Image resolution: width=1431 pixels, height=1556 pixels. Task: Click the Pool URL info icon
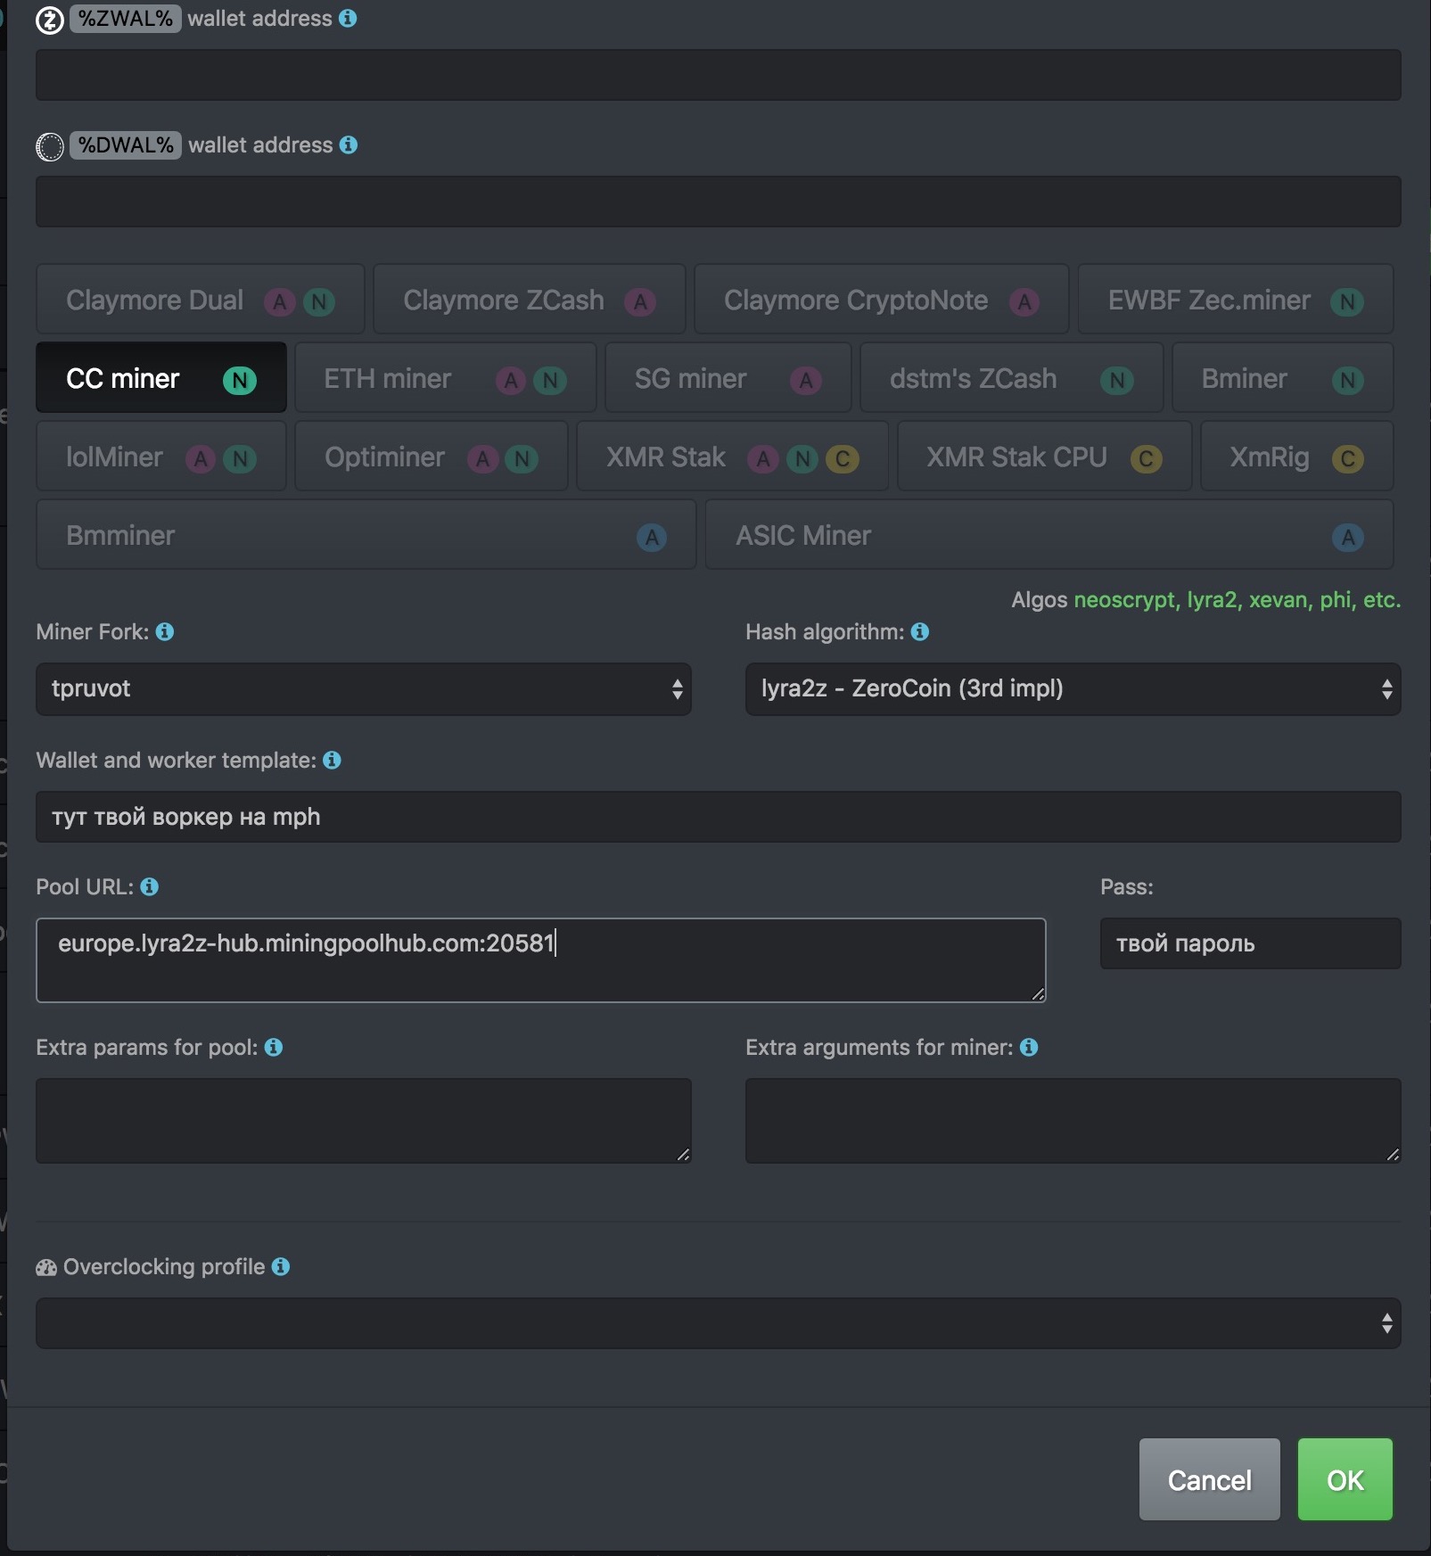click(150, 887)
